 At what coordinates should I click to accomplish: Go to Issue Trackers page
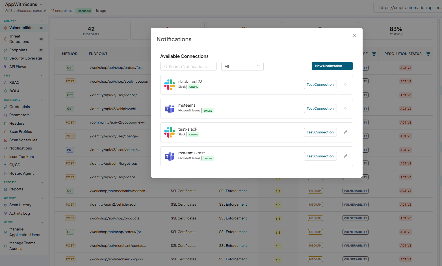[21, 157]
